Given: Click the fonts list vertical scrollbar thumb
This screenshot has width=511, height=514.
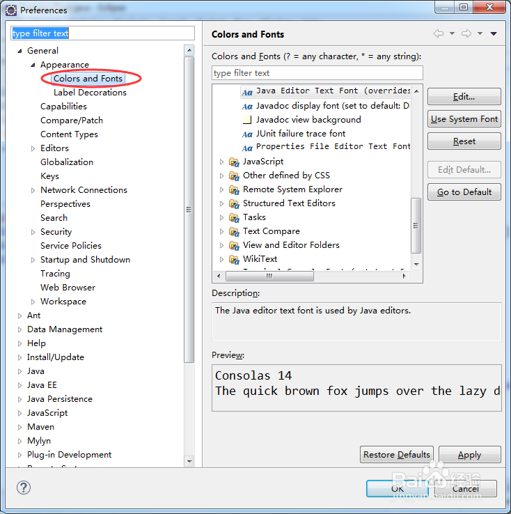Looking at the screenshot, I should (416, 226).
